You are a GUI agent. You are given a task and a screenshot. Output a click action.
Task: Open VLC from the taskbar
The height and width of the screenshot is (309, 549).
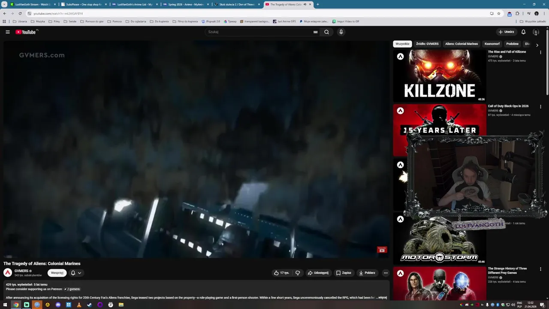tap(79, 305)
